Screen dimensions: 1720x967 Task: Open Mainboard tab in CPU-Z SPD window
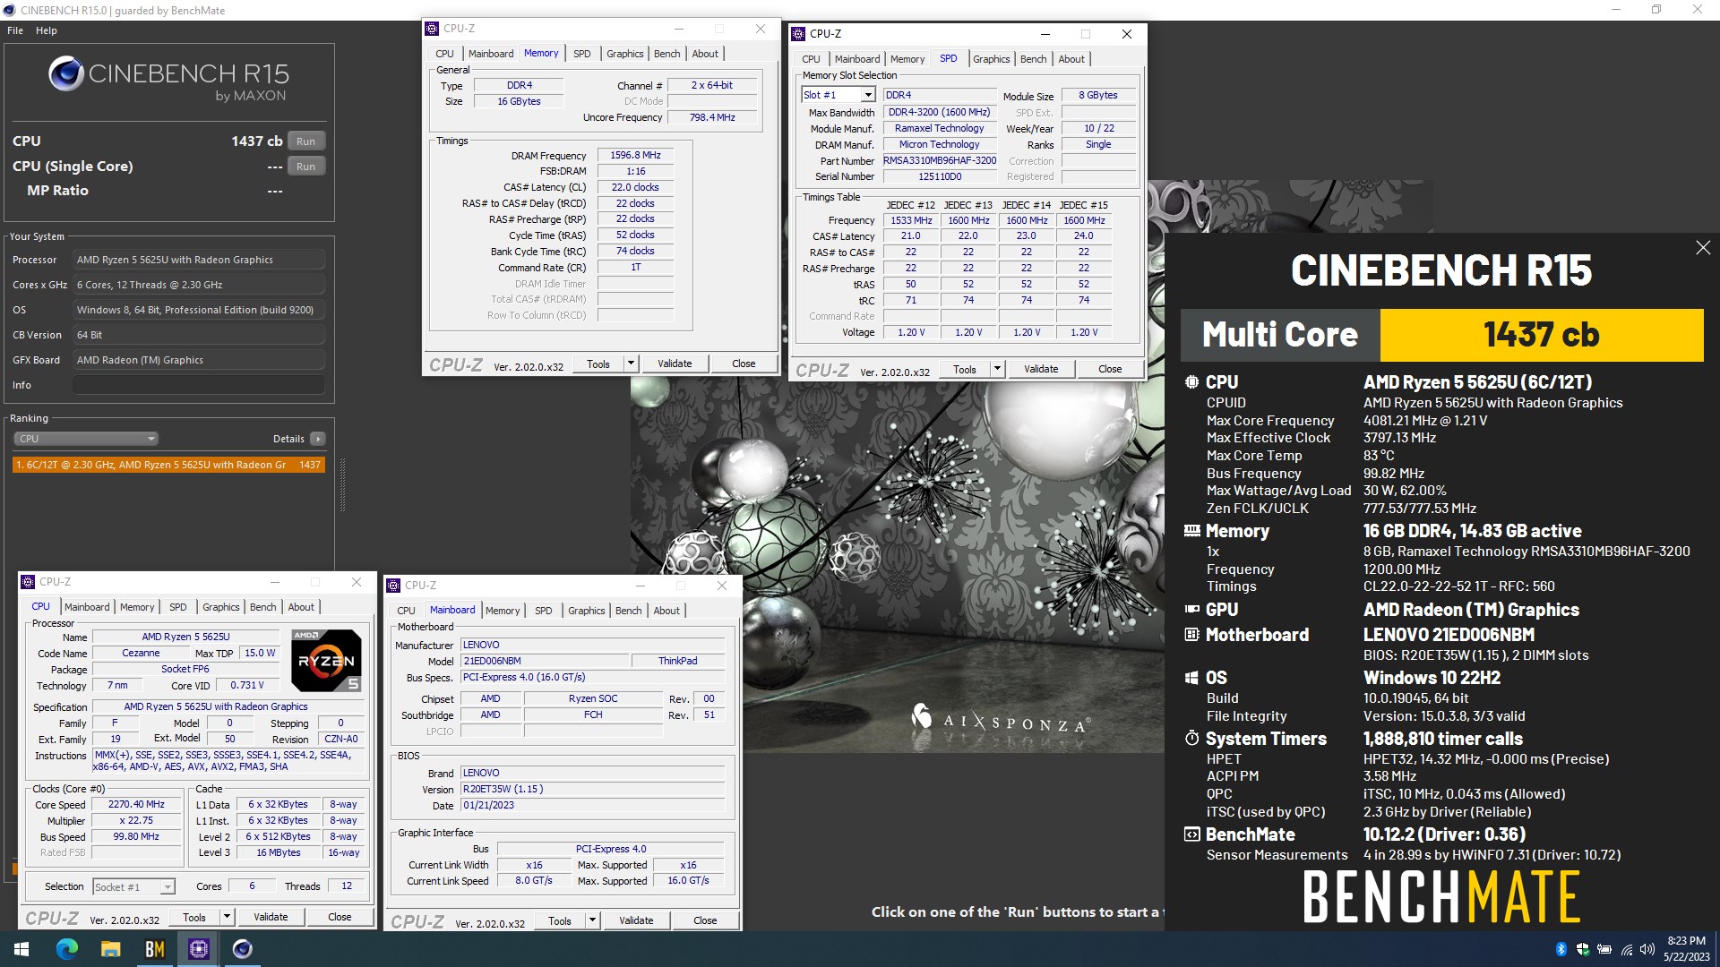[x=857, y=59]
